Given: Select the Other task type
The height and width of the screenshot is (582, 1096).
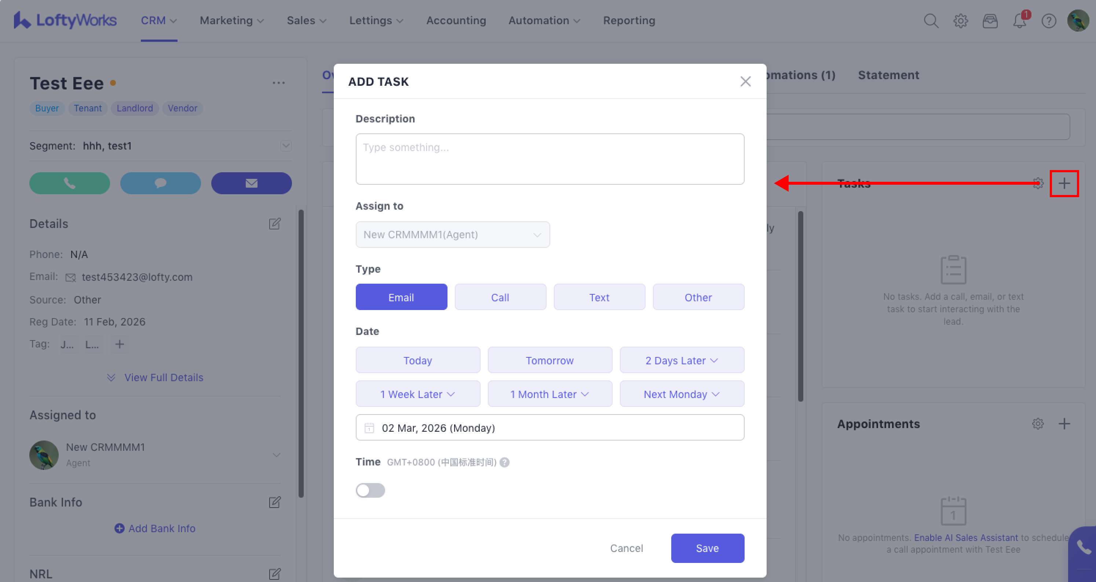Looking at the screenshot, I should point(698,297).
